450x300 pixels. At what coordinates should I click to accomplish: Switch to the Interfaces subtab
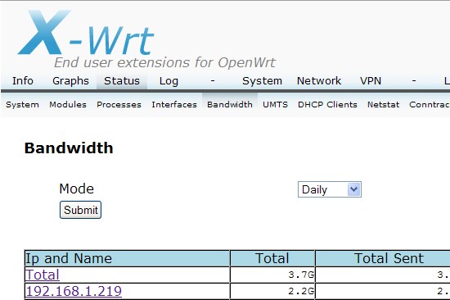[x=174, y=104]
